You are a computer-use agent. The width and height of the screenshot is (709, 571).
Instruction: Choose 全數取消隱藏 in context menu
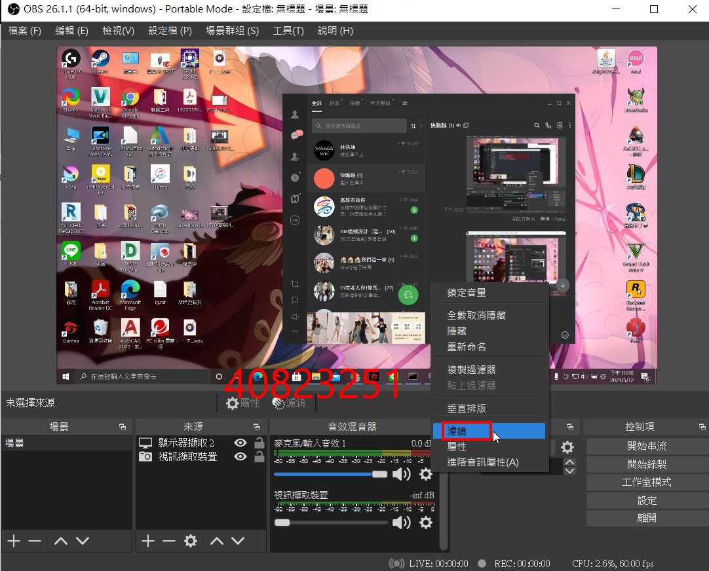point(489,316)
